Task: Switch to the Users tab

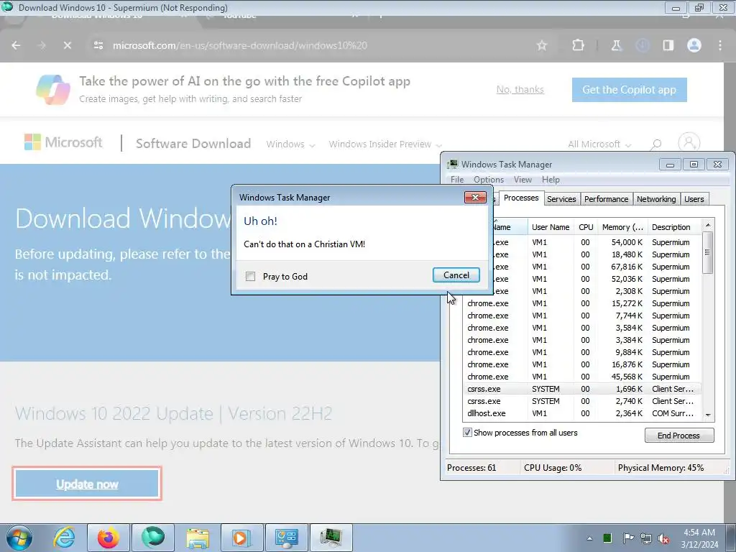Action: [x=694, y=199]
